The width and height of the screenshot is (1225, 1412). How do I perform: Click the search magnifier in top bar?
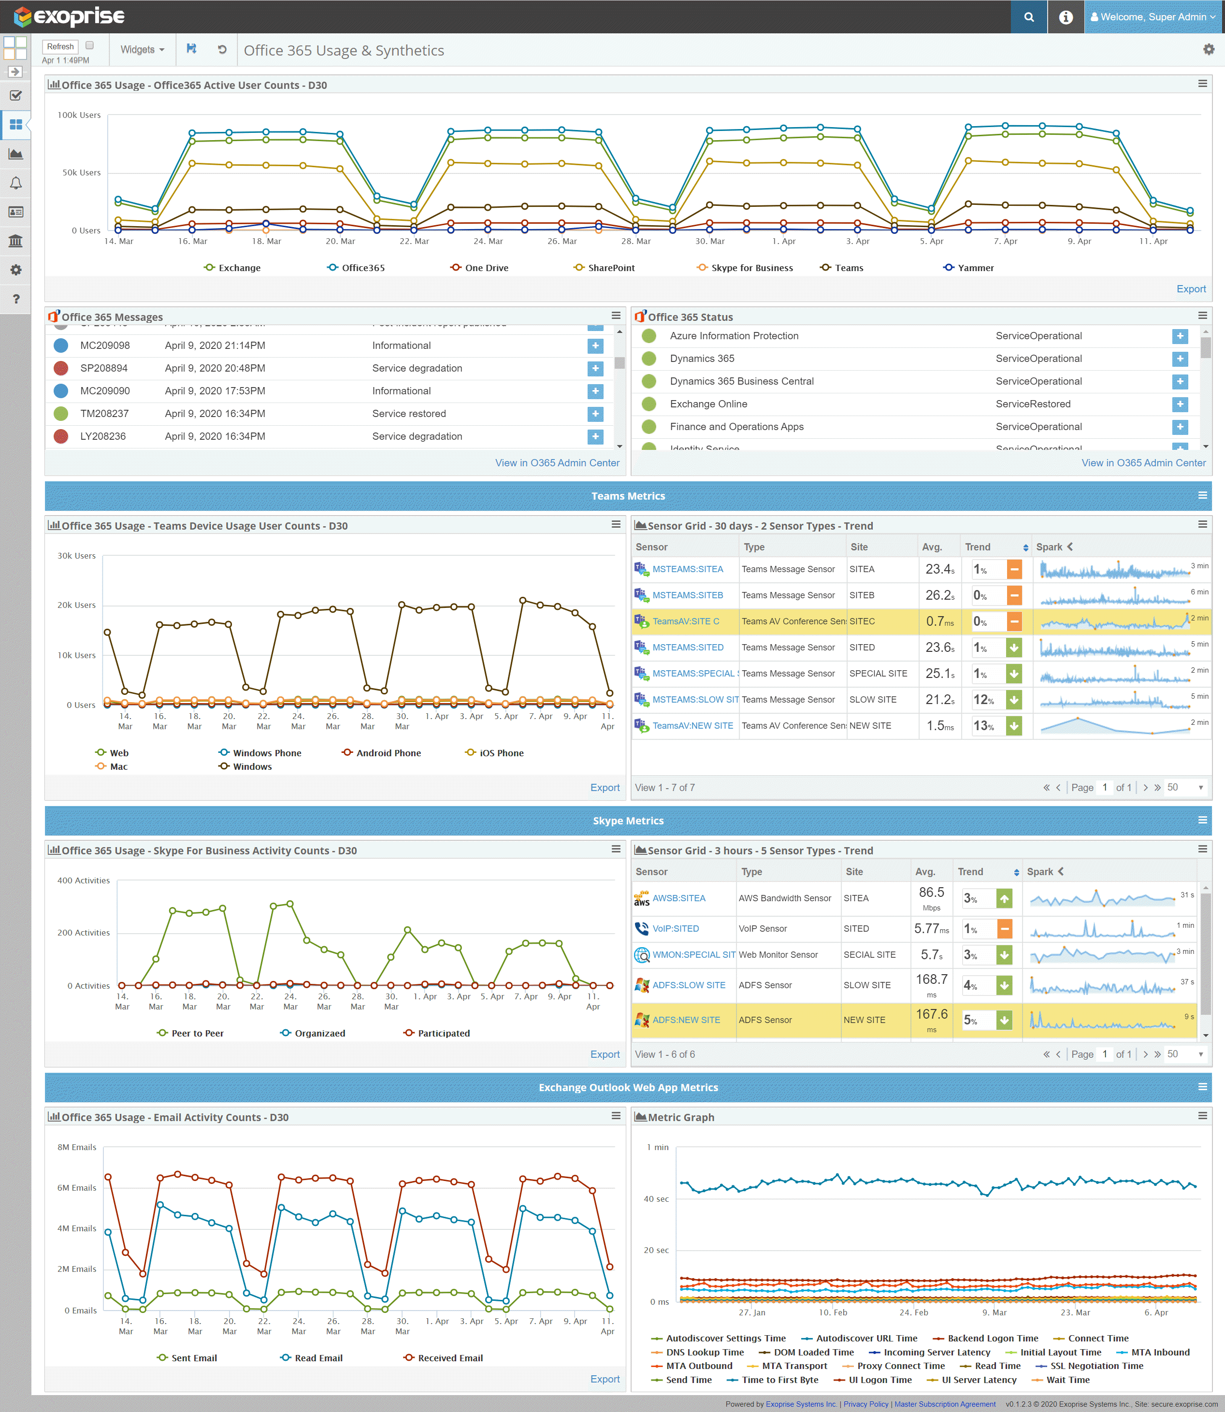click(x=1029, y=17)
